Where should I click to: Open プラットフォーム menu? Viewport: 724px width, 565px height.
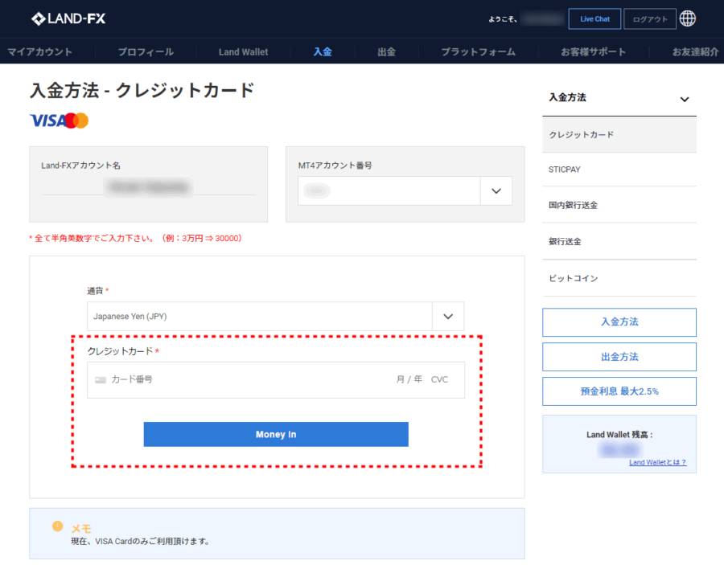478,51
